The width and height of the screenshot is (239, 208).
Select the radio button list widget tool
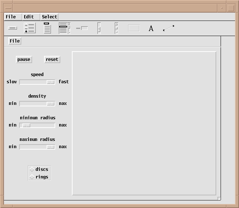29,28
